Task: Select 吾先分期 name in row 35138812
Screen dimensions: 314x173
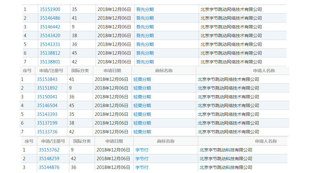Action: (145, 53)
